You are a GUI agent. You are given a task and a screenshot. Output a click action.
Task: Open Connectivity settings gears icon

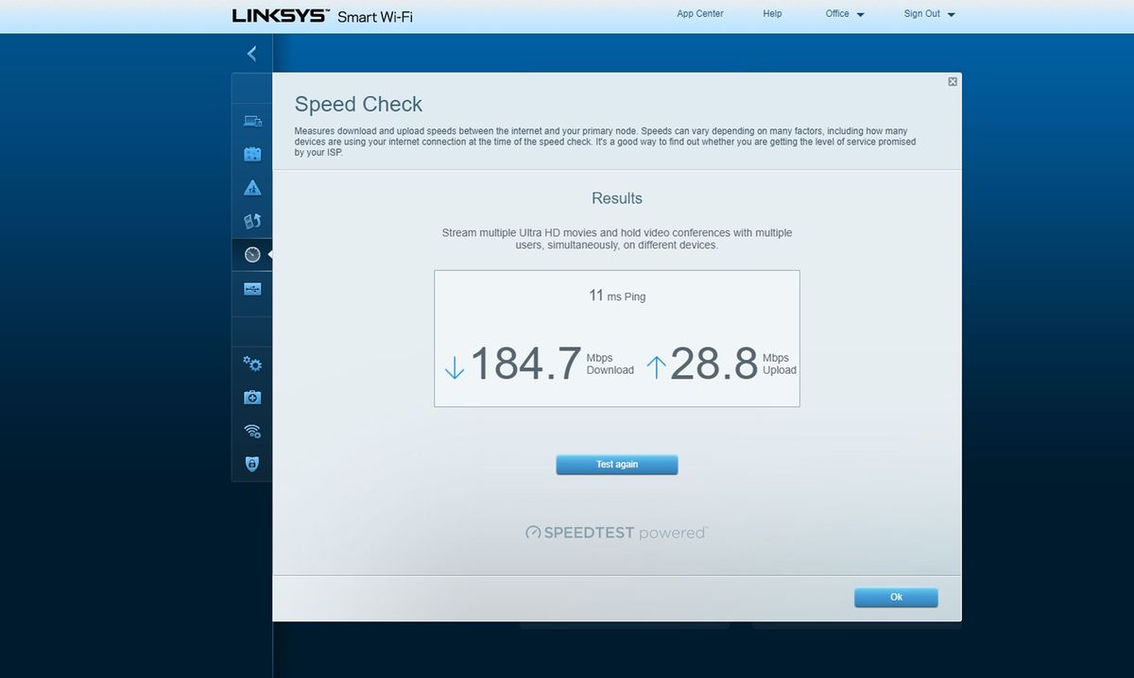[252, 364]
